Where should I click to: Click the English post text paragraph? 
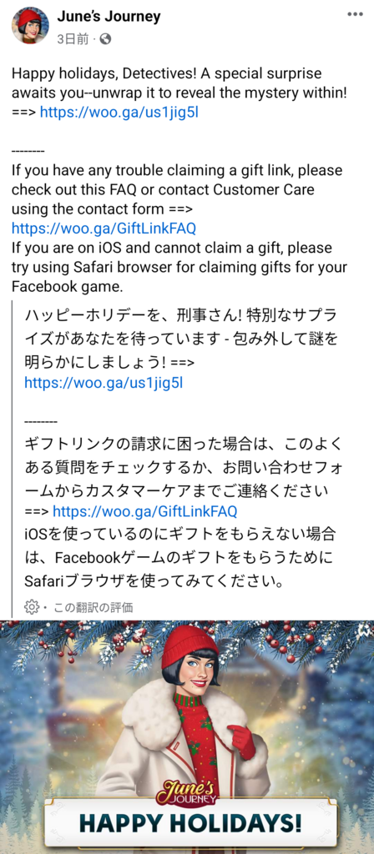coord(179,93)
